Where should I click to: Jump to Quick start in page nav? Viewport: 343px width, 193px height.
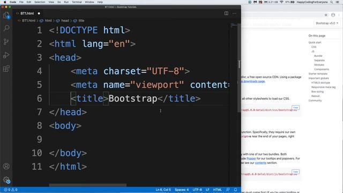click(315, 42)
